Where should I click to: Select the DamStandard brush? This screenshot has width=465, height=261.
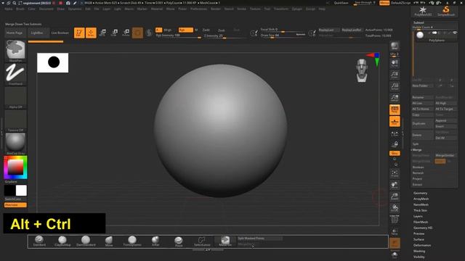point(86,241)
